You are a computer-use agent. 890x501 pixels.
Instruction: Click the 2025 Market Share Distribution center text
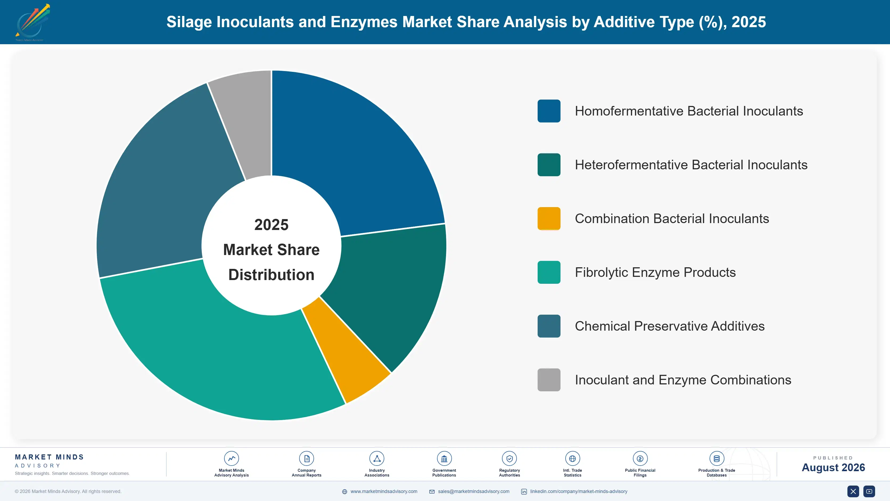click(271, 249)
